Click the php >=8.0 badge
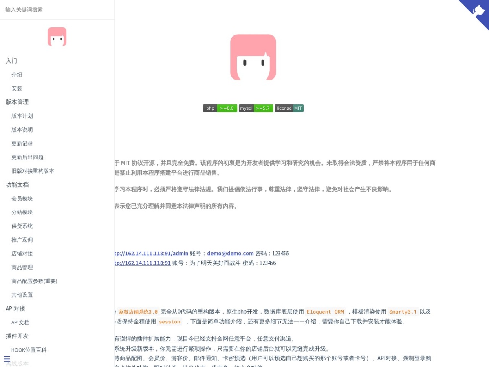The width and height of the screenshot is (489, 367). pyautogui.click(x=220, y=108)
